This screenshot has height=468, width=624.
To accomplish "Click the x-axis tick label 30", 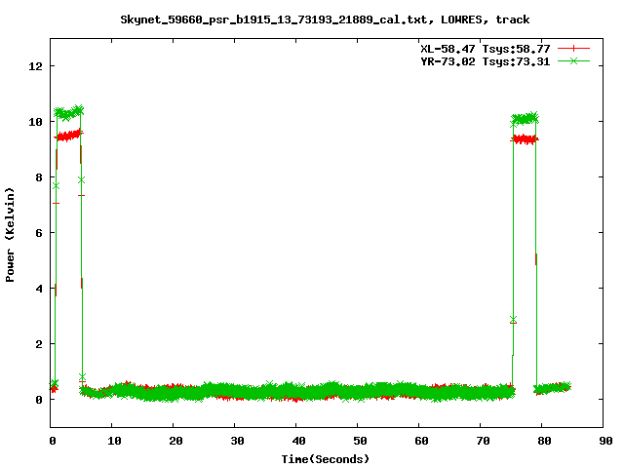I will click(x=237, y=441).
